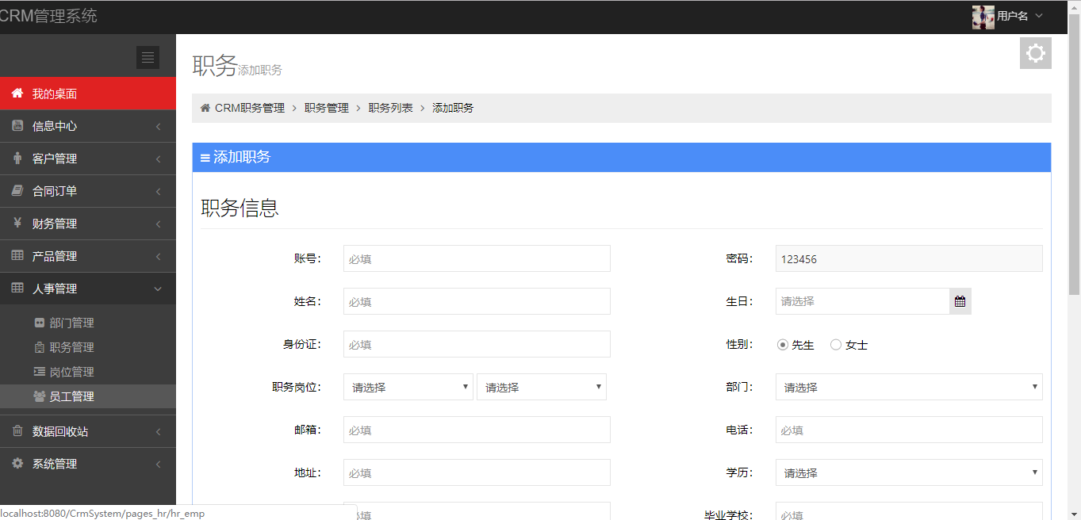1081x520 pixels.
Task: Click the 添加职务 panel list icon
Action: click(x=205, y=158)
